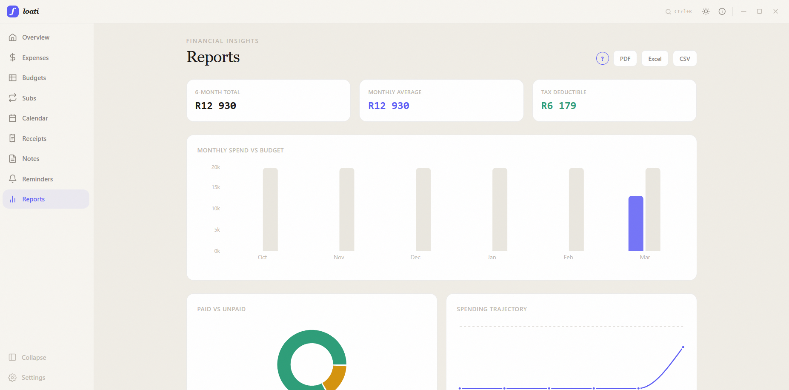
Task: Click the Reports bar-chart icon
Action: (13, 199)
